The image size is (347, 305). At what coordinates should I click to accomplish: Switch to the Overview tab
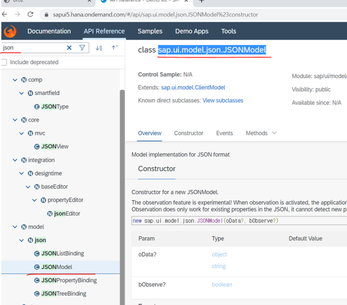(x=149, y=133)
